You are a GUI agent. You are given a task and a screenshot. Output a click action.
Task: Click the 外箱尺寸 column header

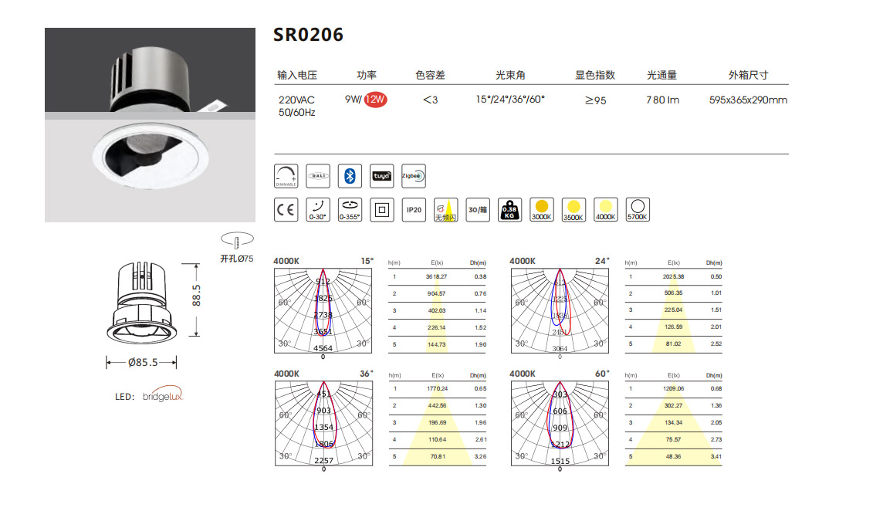coord(749,75)
